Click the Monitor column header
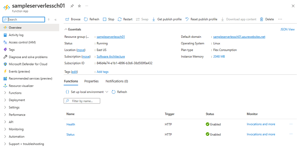Viewport: 299px width, 150px height. coord(252,114)
